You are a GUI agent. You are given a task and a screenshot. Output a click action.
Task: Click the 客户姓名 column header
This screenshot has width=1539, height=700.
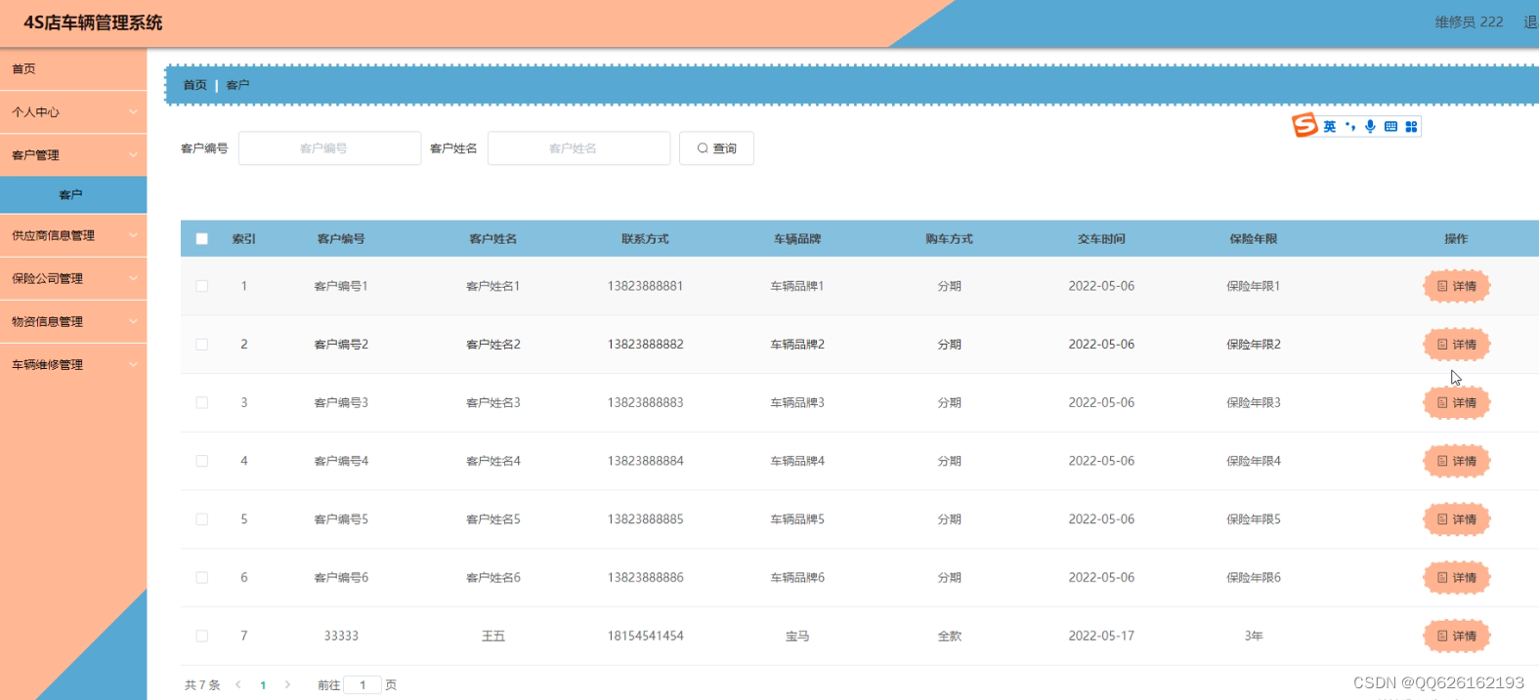click(493, 239)
